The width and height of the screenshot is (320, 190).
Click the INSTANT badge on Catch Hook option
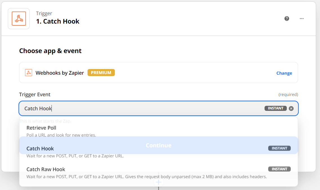tap(279, 148)
